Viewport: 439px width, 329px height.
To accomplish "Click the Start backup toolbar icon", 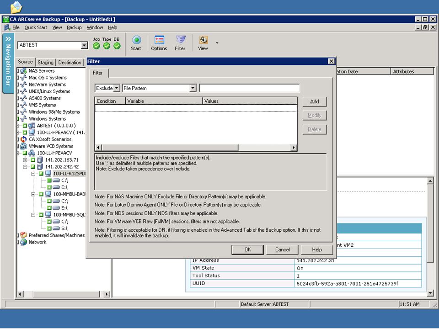I will coord(136,40).
